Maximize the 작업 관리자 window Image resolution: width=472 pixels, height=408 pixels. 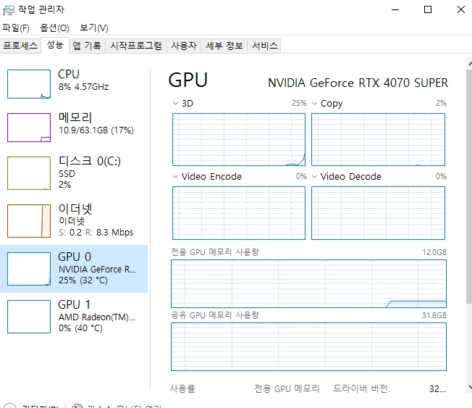pyautogui.click(x=428, y=9)
